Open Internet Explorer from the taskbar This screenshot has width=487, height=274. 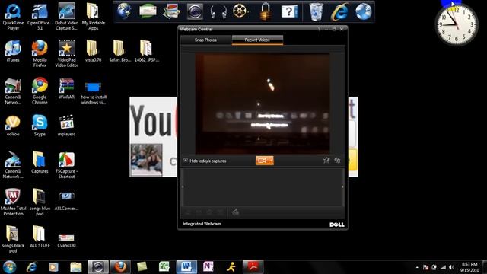pyautogui.click(x=31, y=267)
